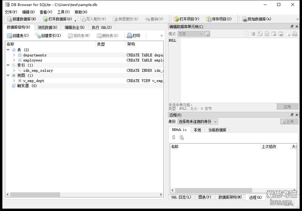Image resolution: width=302 pixels, height=211 pixels.
Task: Switch to the 当前数据库 tab
Action: coord(217,130)
